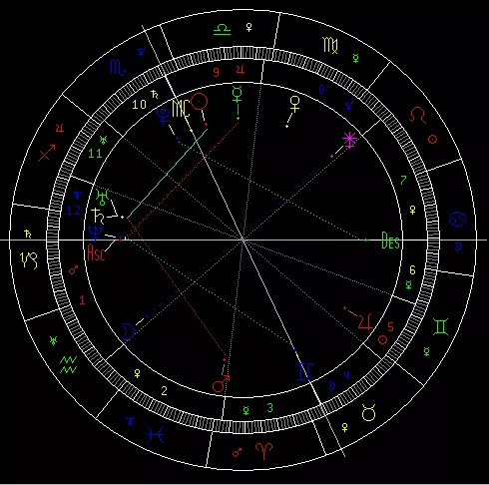Select the large red Jupiter planet glyph
Viewport: 489px width, 485px height.
[365, 321]
